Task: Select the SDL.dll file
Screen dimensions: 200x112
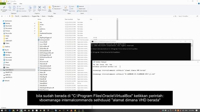Action: pyautogui.click(x=42, y=59)
